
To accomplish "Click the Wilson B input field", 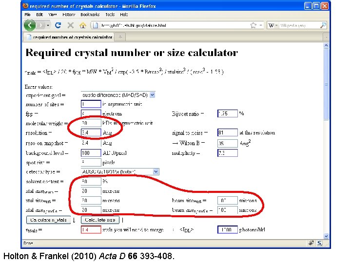I will (228, 143).
